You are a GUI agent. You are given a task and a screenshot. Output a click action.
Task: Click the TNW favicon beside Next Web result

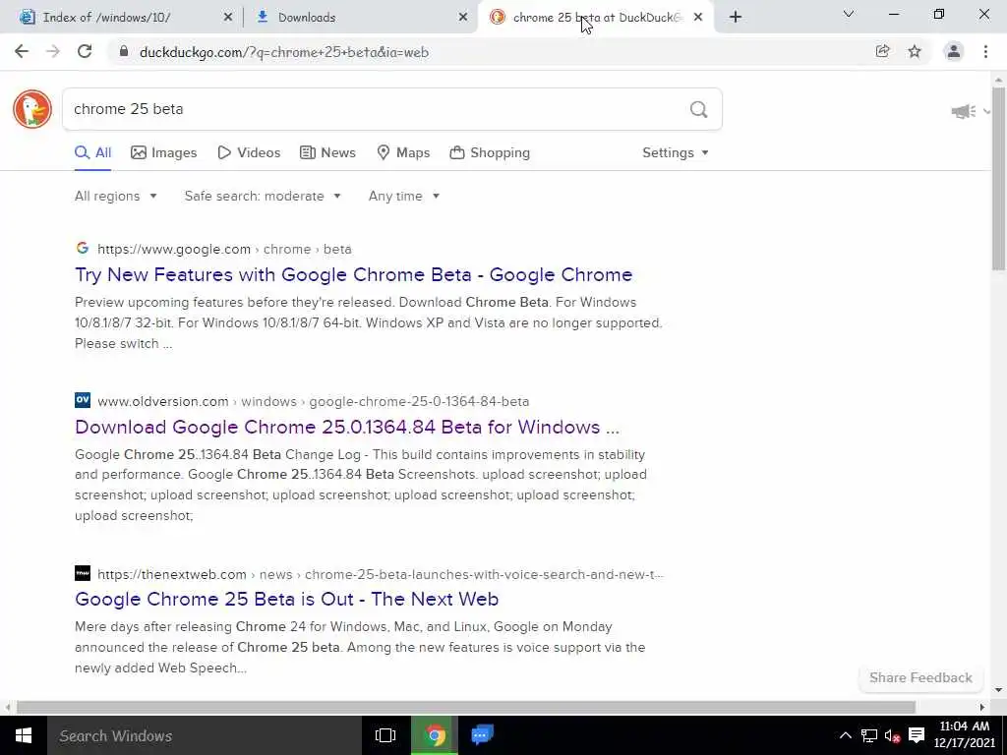(83, 573)
